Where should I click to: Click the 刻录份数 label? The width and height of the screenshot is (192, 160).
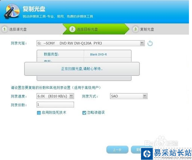click(19, 105)
